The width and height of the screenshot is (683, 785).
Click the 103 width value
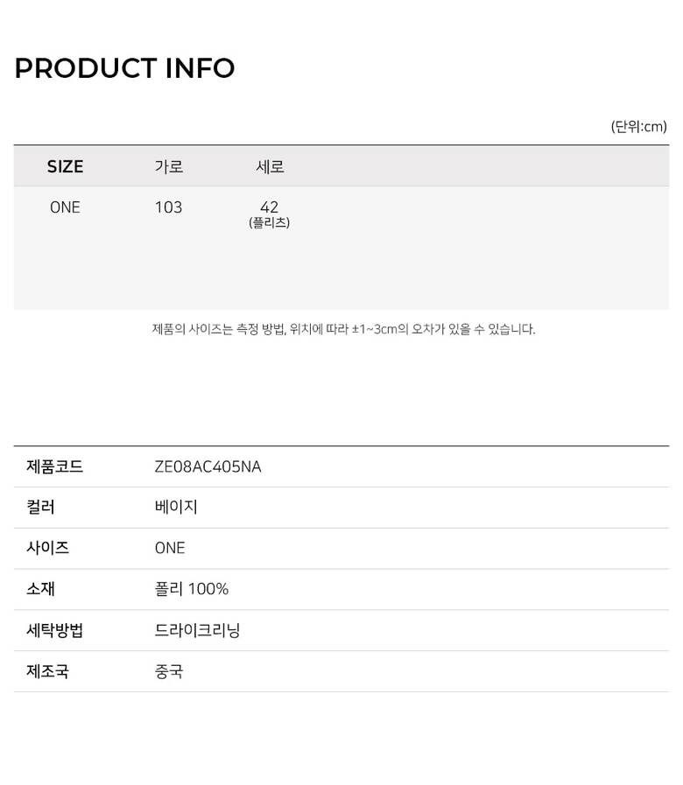tap(168, 207)
